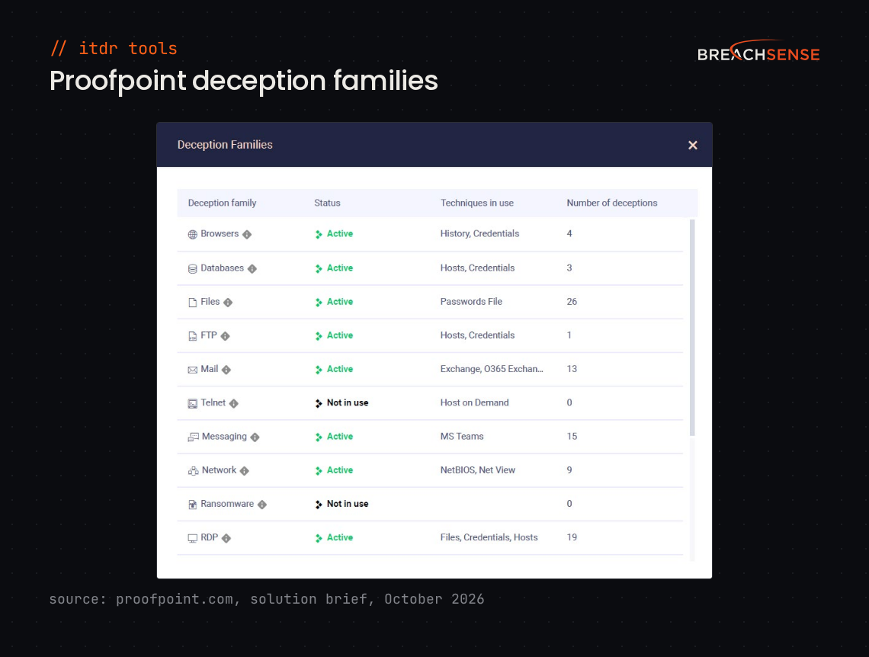Click the Active status for Mail
869x657 pixels.
(x=340, y=370)
